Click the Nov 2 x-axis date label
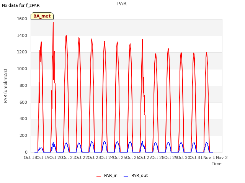This screenshot has width=245, height=183. pyautogui.click(x=222, y=157)
